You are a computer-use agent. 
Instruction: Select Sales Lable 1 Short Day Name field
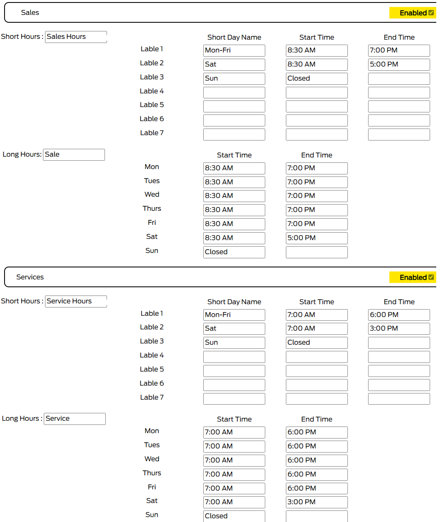[234, 50]
